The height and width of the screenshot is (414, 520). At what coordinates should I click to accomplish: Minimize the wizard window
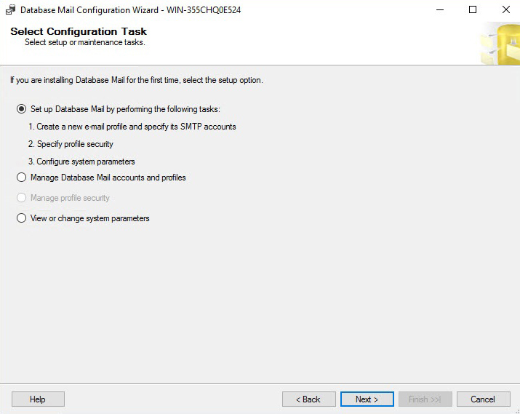(440, 10)
